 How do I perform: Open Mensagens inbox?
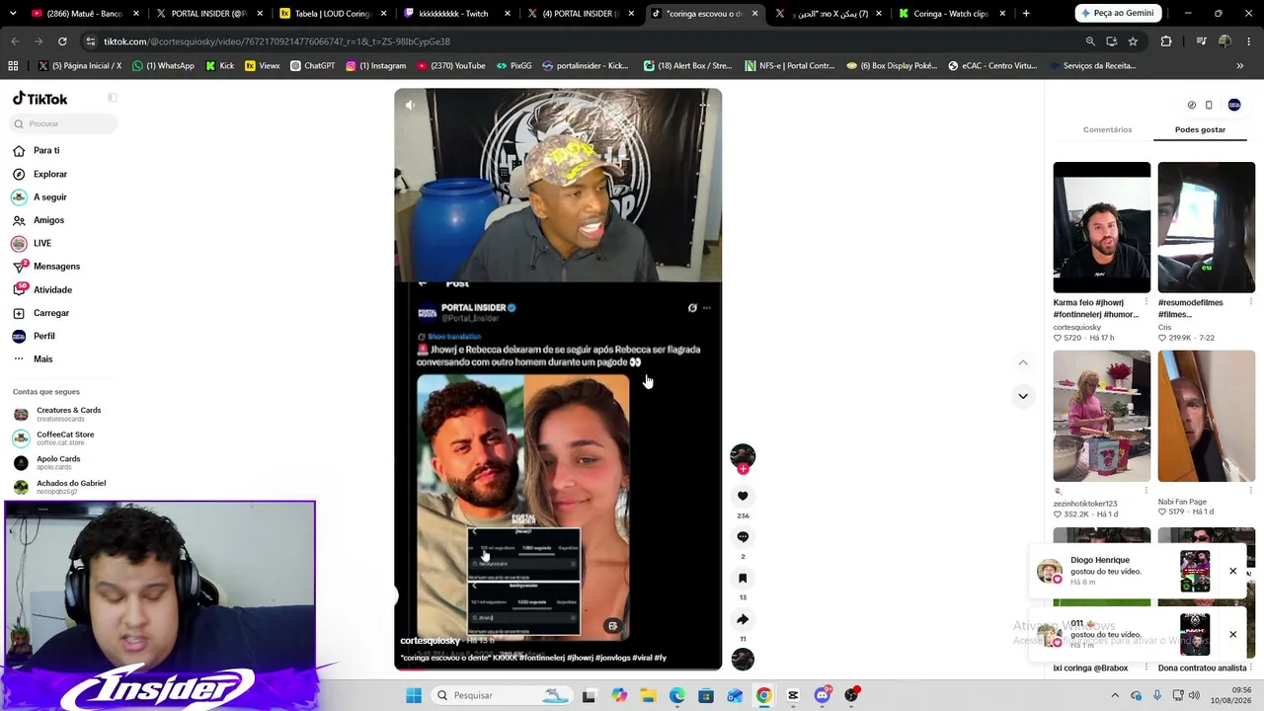tap(46, 267)
